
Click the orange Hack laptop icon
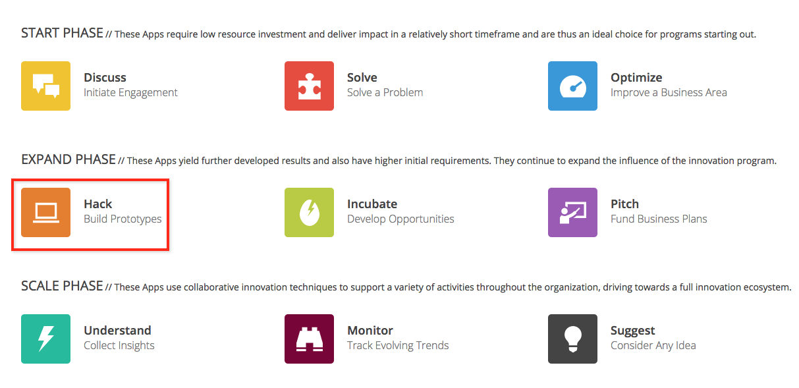coord(45,212)
